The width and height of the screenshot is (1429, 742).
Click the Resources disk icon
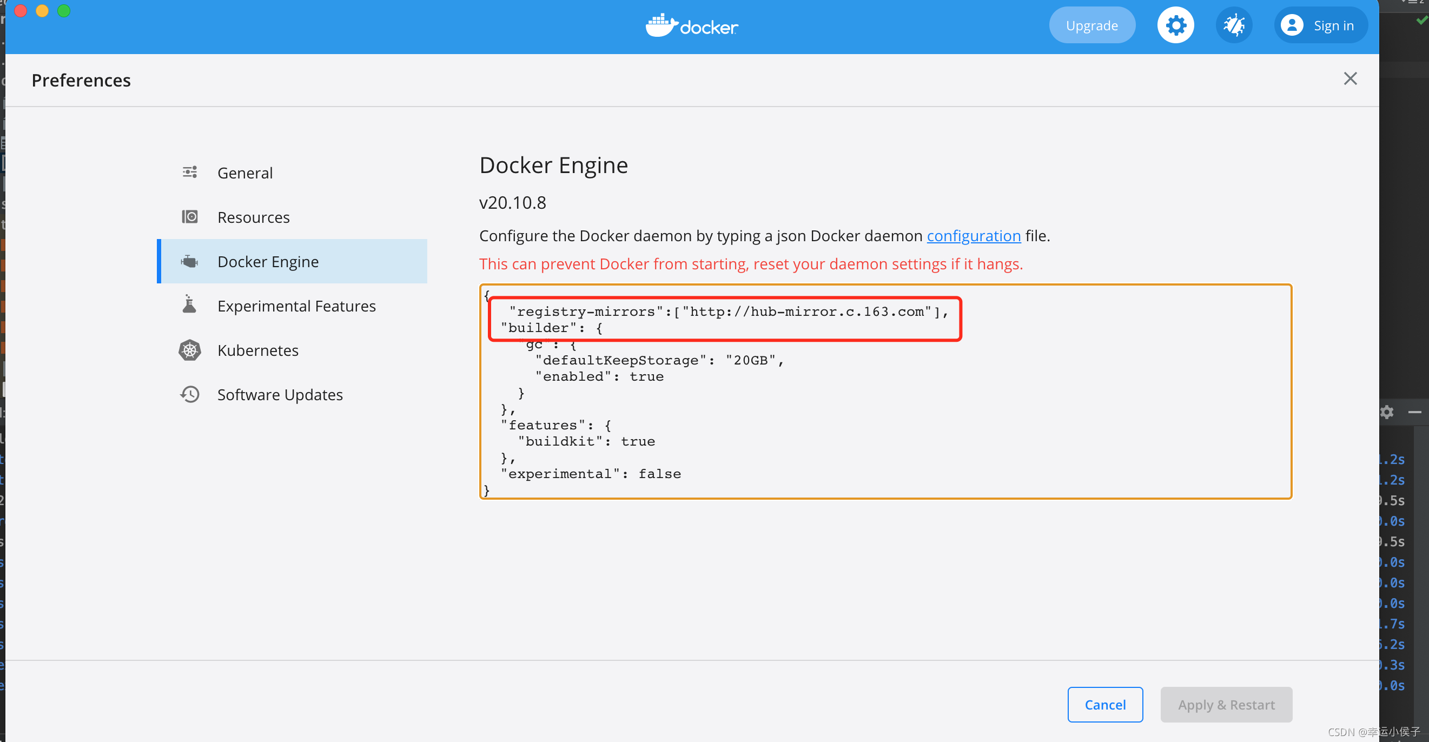[190, 217]
